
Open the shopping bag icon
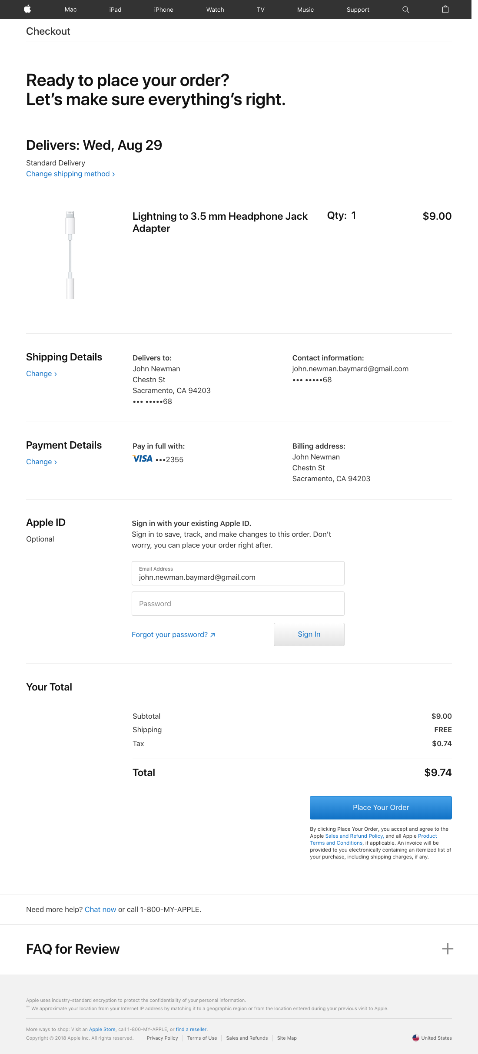(445, 10)
